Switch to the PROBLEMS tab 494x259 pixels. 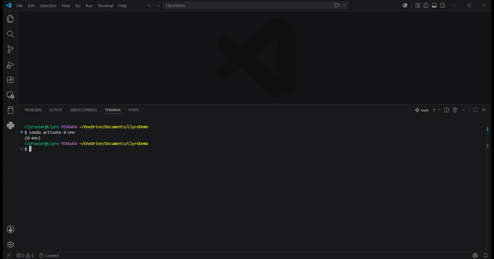point(33,110)
